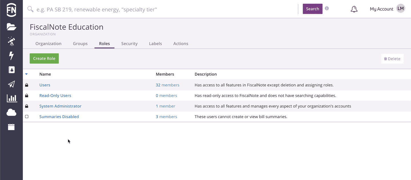Switch to the Organization tab

[48, 44]
